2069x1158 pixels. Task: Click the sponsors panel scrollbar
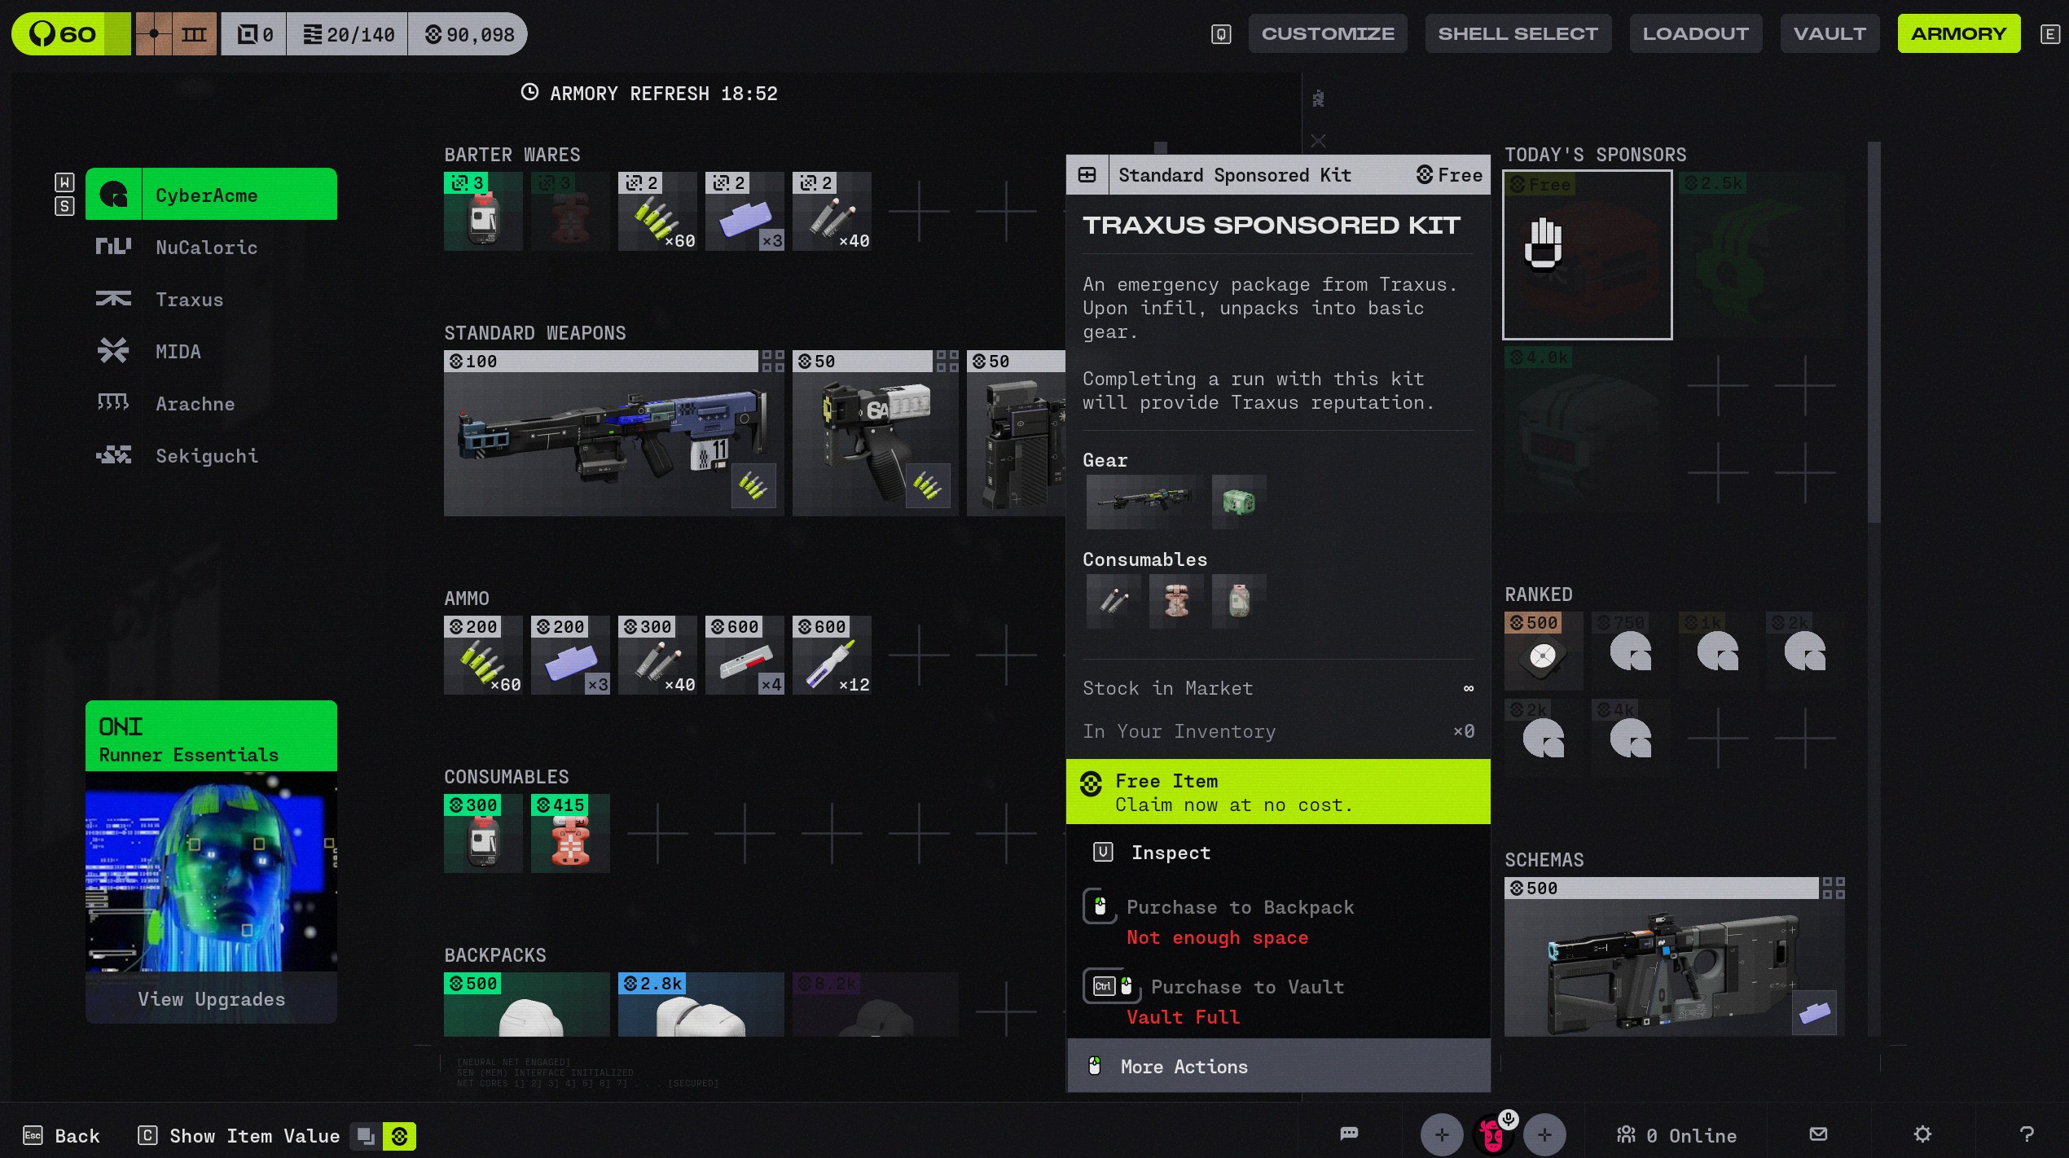pos(1874,334)
